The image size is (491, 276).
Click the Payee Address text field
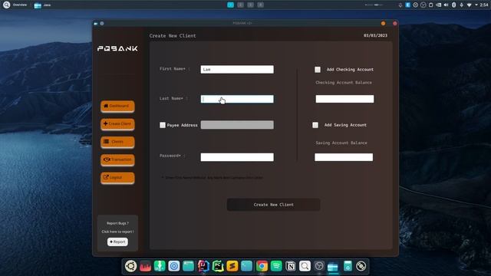(237, 125)
